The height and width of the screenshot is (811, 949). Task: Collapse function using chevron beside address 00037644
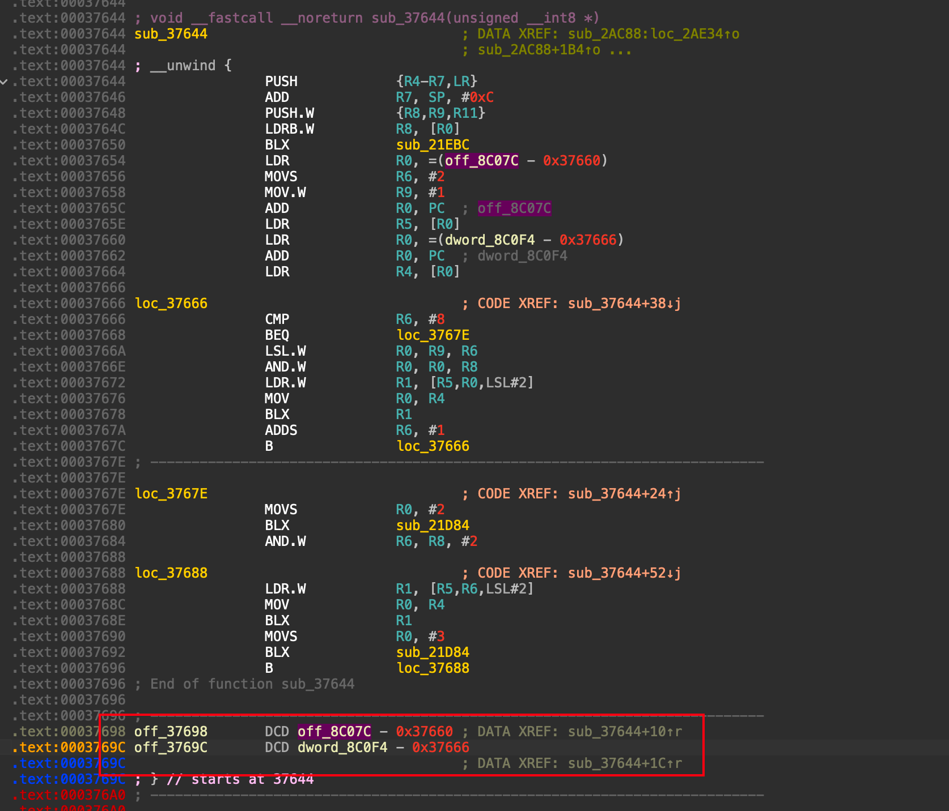click(5, 82)
